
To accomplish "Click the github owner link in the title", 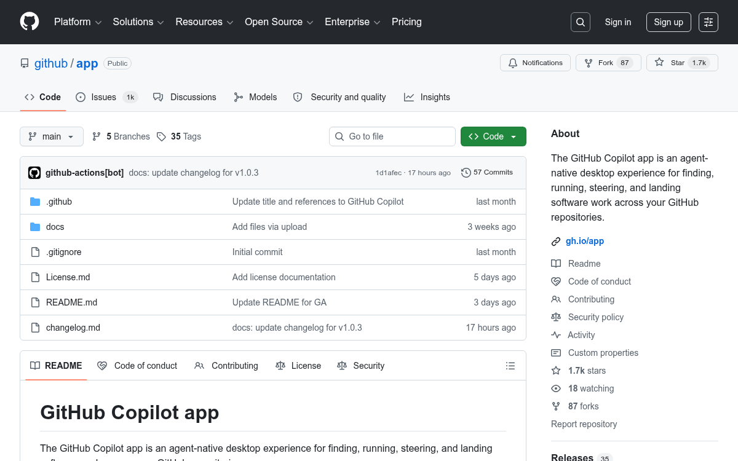I will point(51,63).
